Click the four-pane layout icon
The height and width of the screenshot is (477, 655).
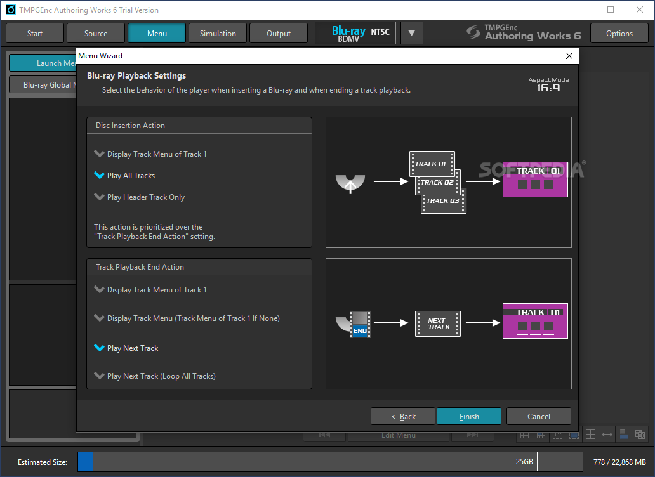(590, 435)
